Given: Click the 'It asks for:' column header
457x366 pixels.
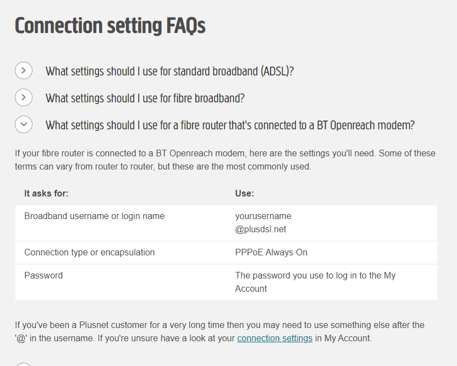Looking at the screenshot, I should tap(46, 194).
